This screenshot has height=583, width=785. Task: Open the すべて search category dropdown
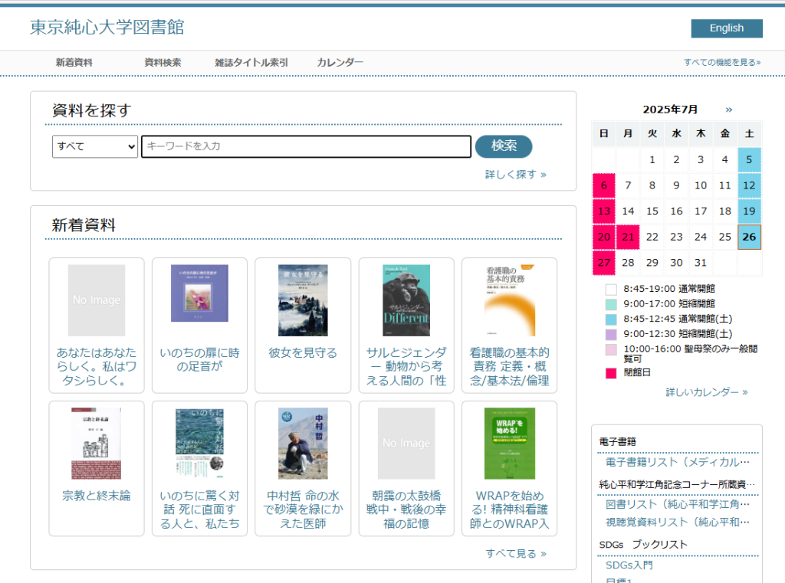click(x=95, y=146)
